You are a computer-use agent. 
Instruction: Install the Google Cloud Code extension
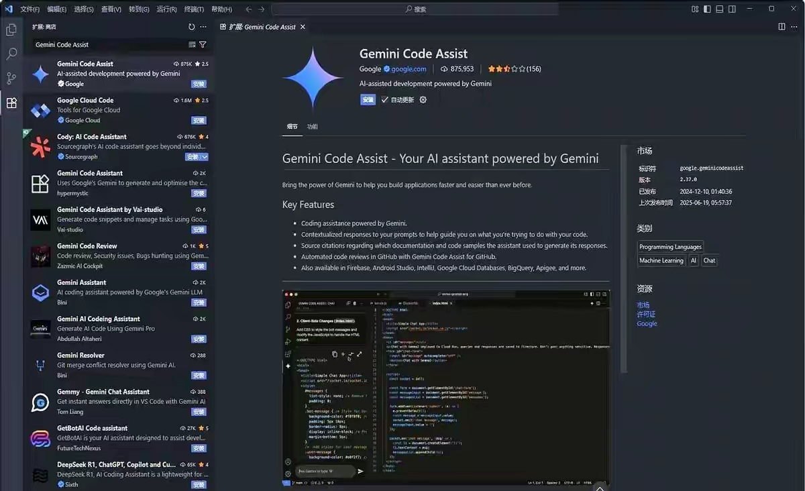(199, 121)
